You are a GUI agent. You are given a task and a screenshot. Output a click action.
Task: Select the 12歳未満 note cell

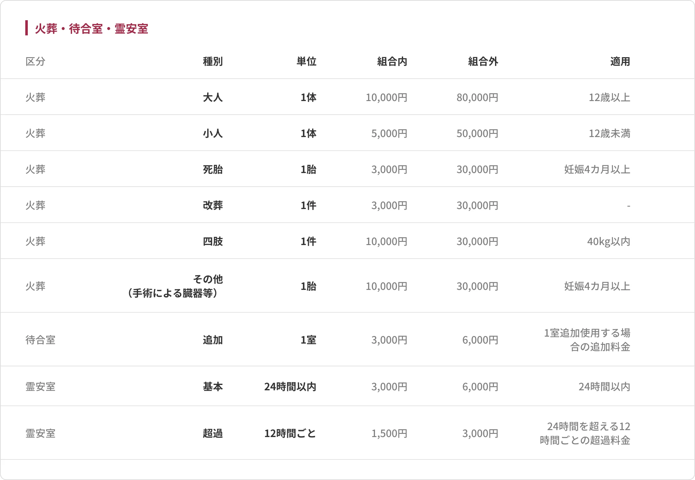pos(610,133)
